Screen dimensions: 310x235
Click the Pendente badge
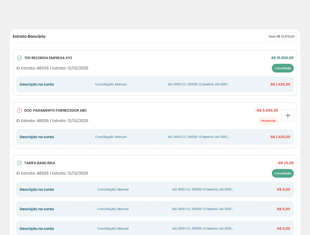coord(268,121)
